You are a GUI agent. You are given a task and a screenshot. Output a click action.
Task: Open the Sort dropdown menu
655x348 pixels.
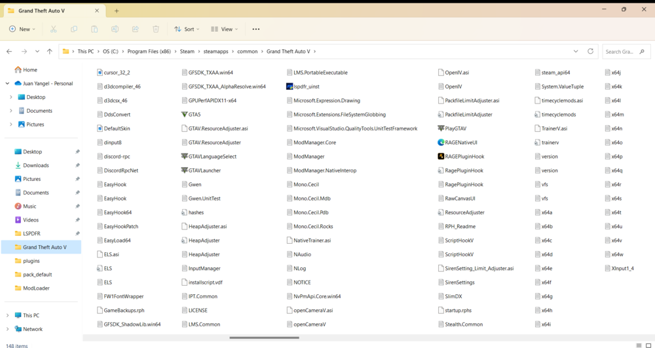[x=187, y=29]
